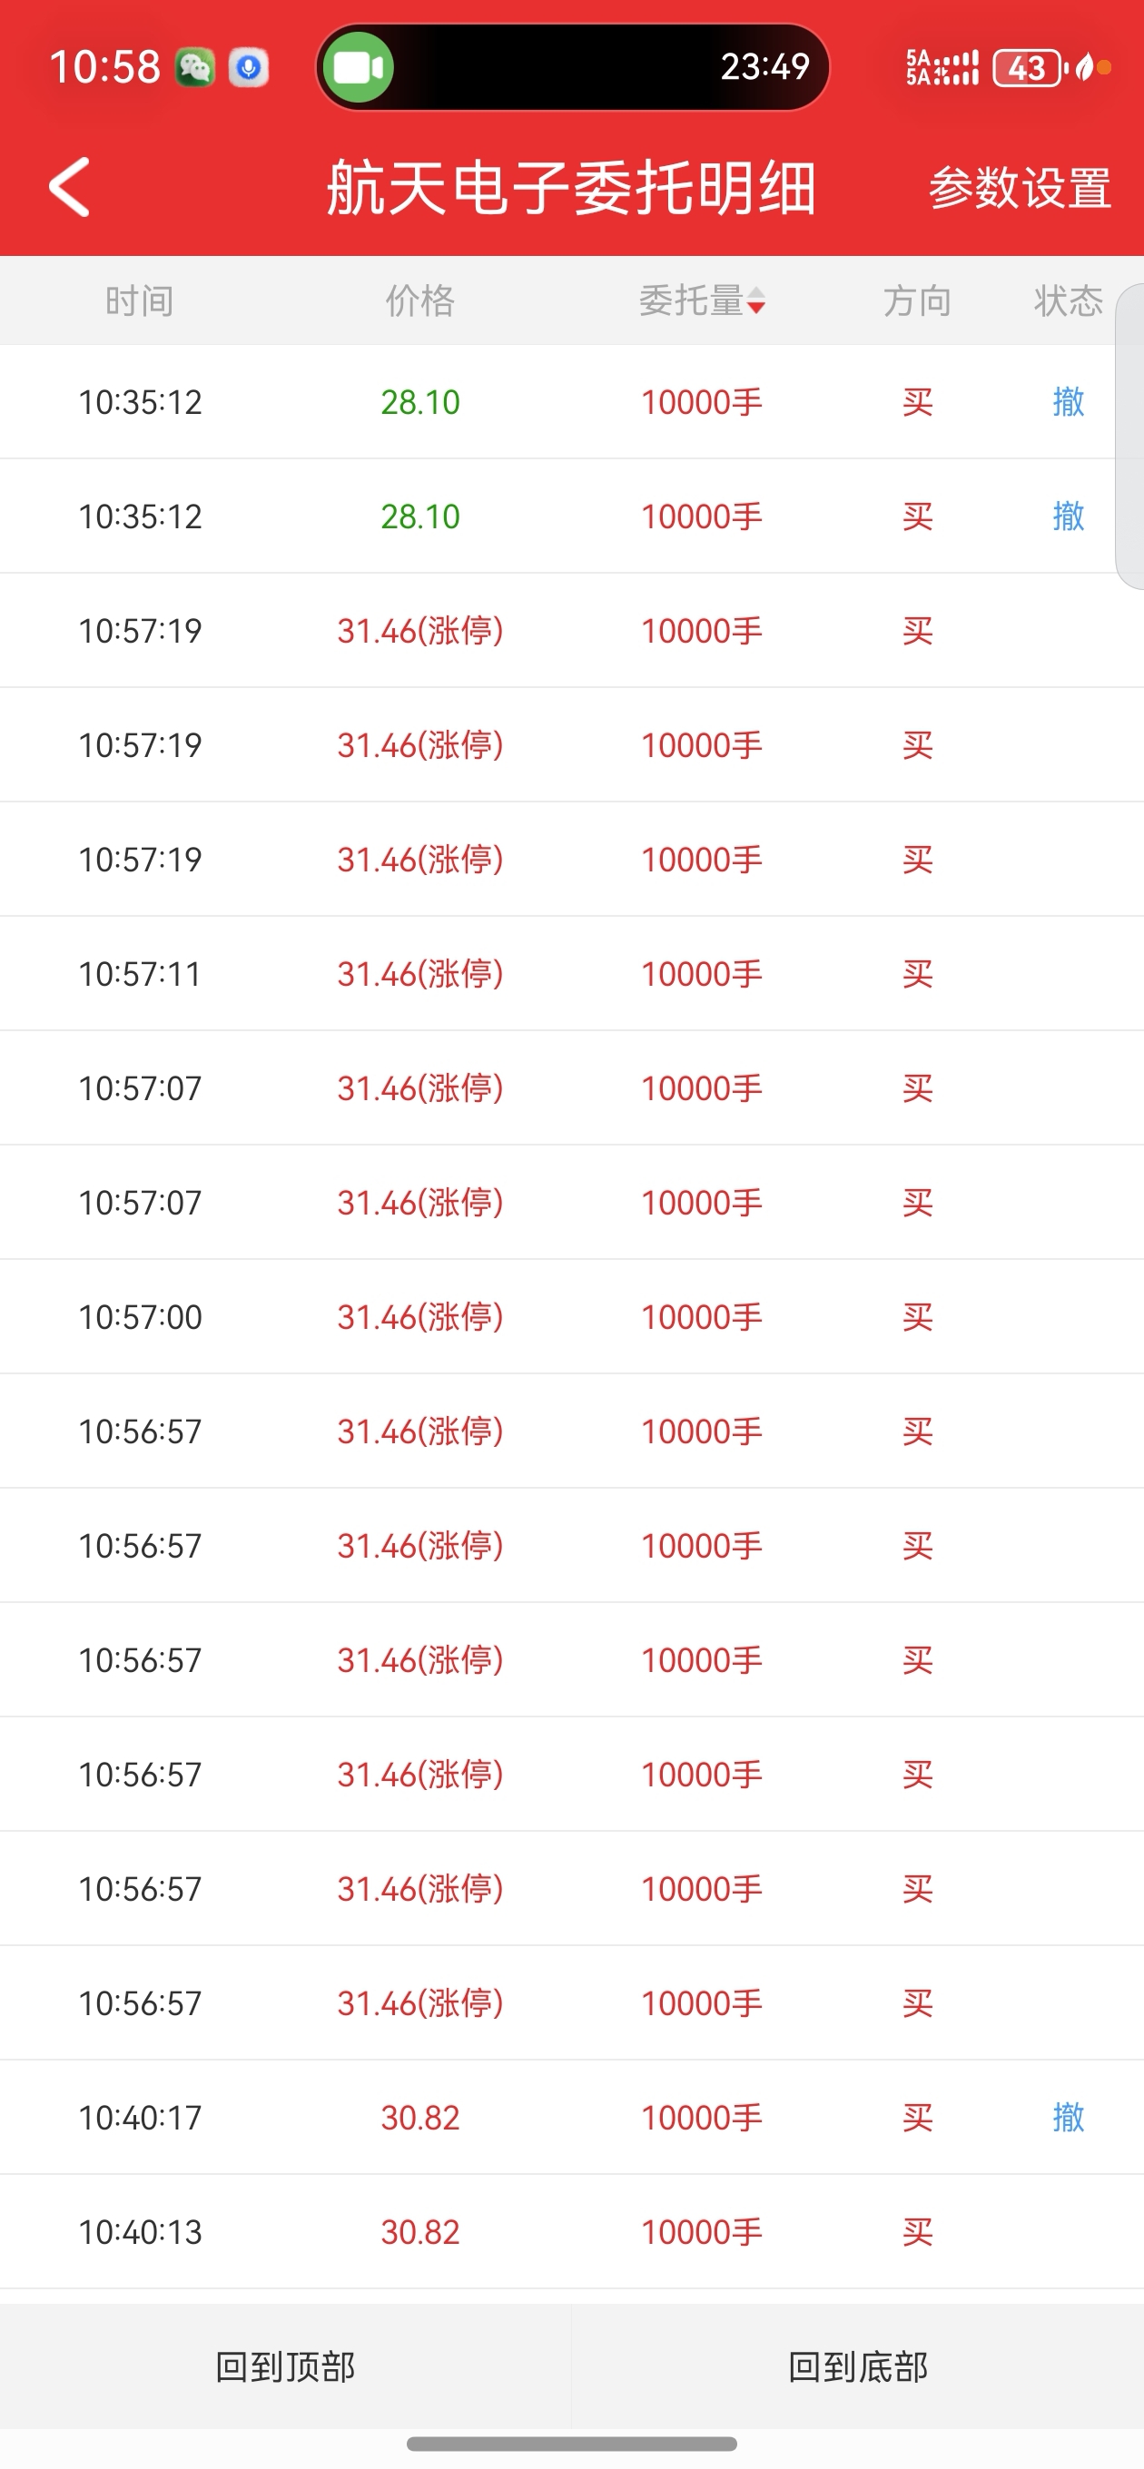
Task: Tap the 时间 column header
Action: (140, 301)
